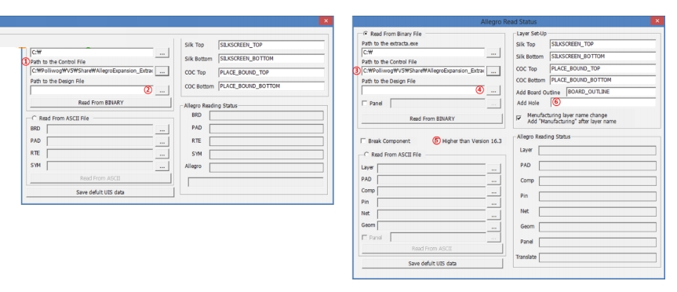The image size is (677, 292).
Task: Browse for Control File in left window
Action: pyautogui.click(x=162, y=71)
